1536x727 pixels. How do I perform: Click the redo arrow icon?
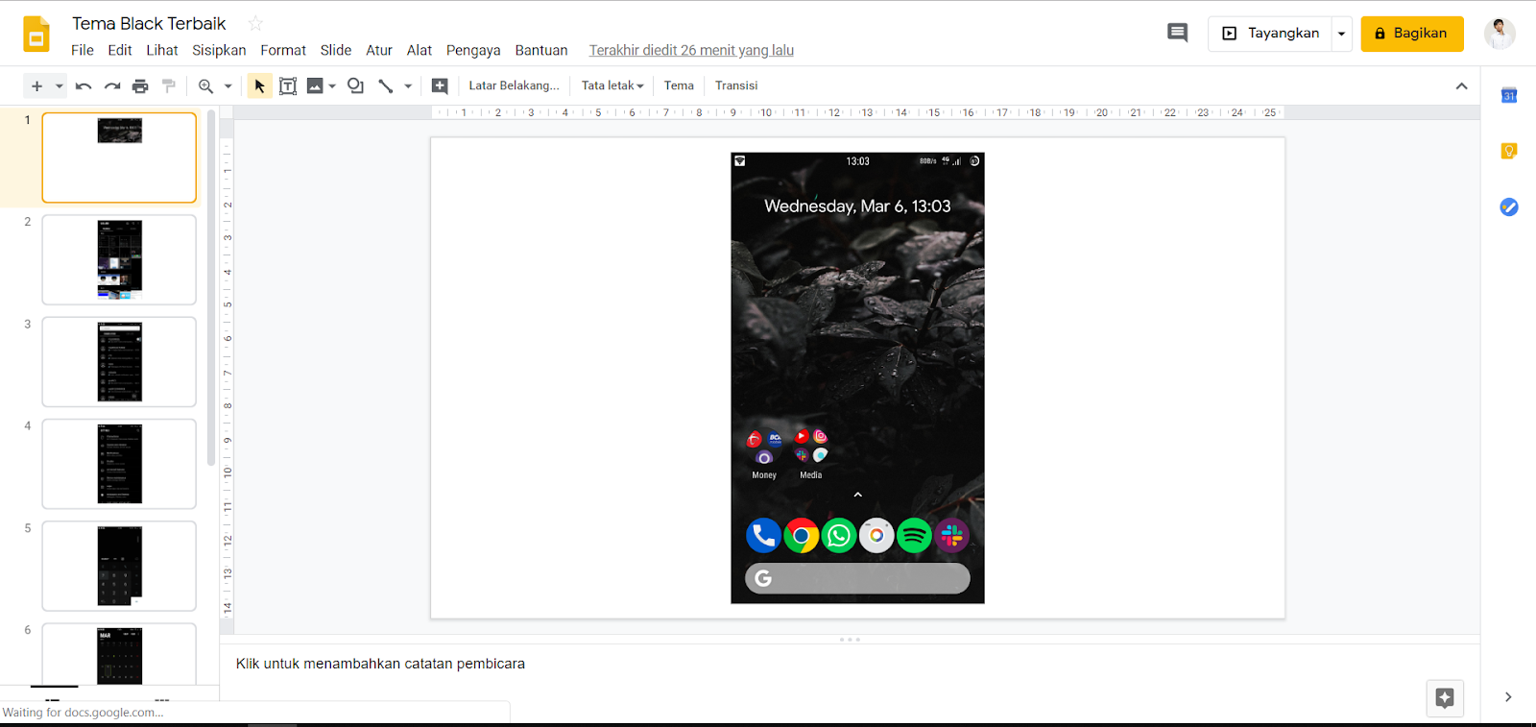(x=112, y=86)
